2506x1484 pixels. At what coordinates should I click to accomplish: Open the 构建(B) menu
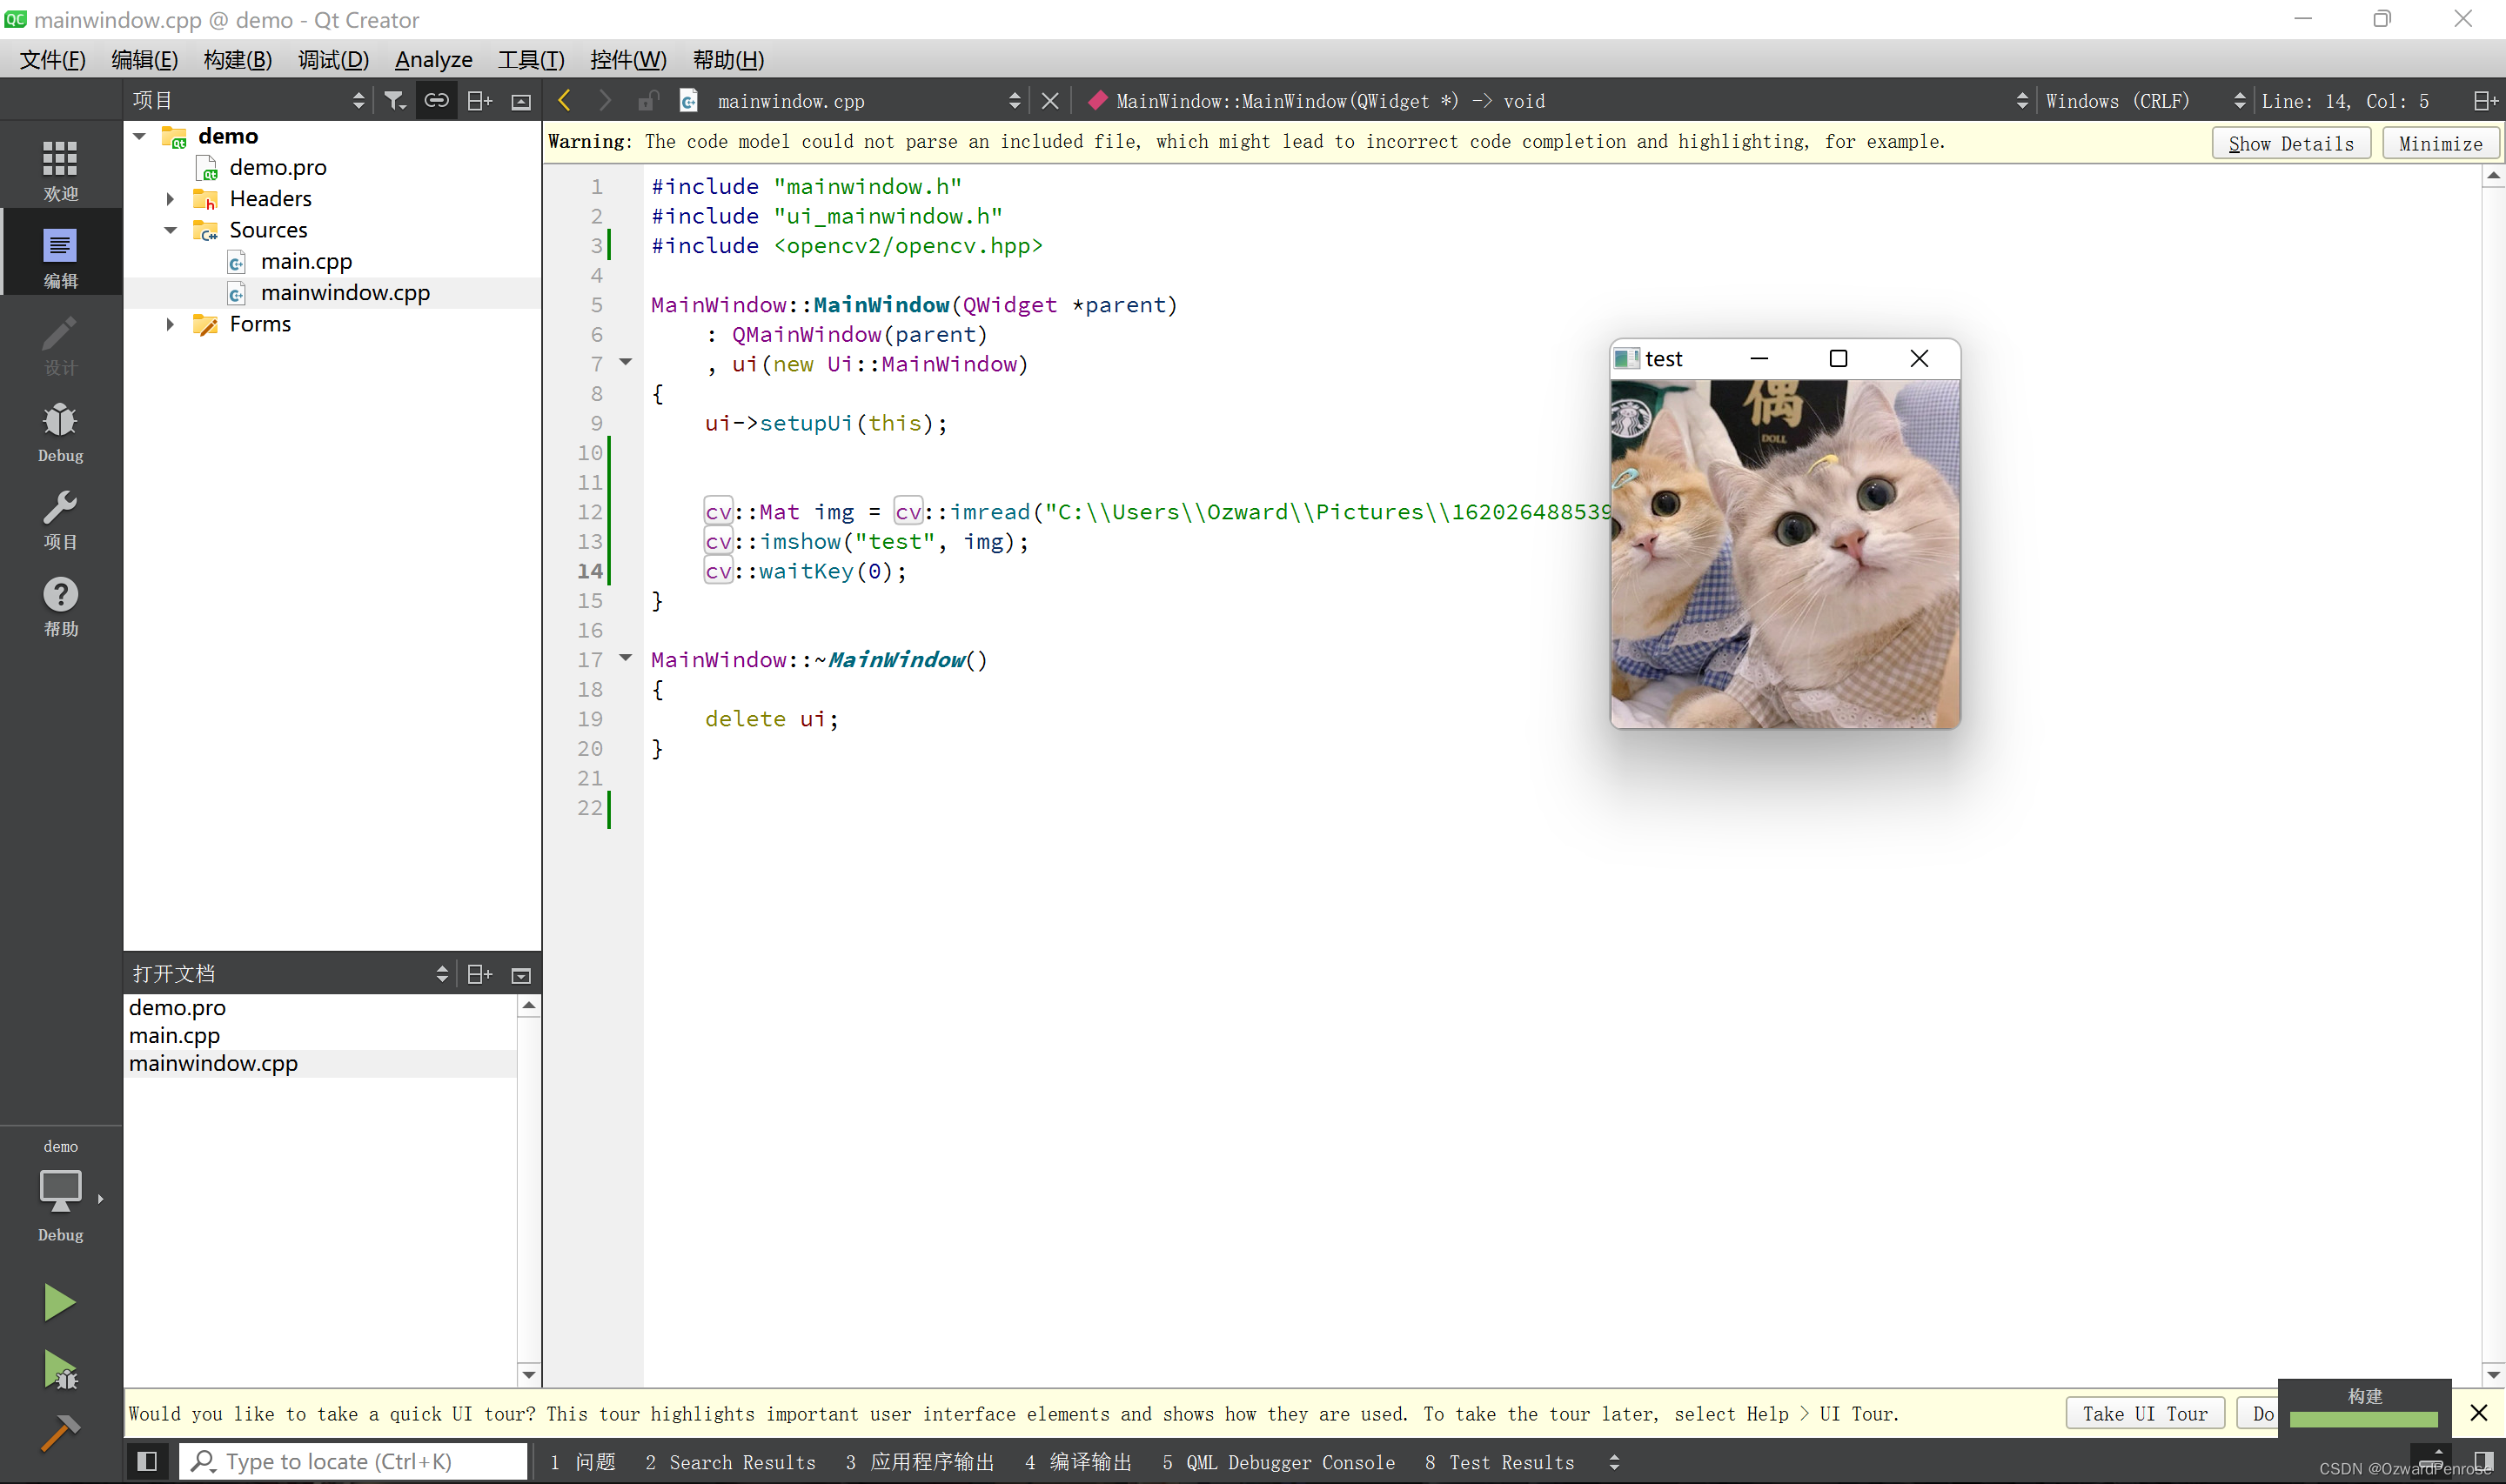pyautogui.click(x=237, y=60)
